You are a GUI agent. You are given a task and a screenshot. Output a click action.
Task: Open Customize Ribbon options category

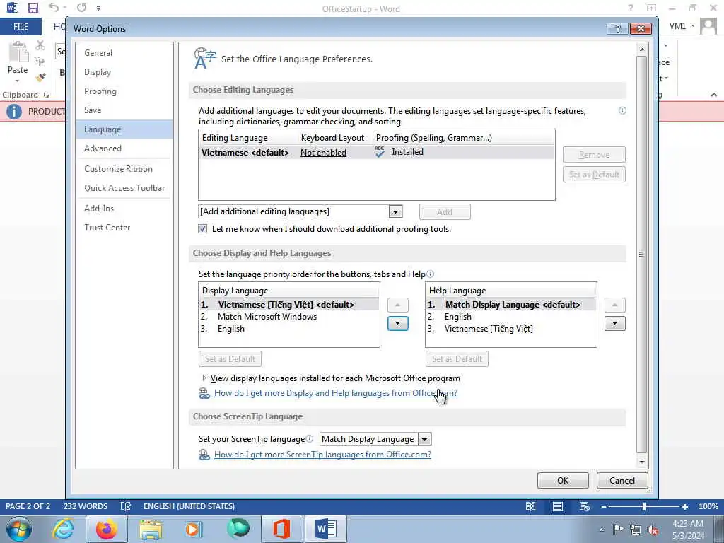124,168
